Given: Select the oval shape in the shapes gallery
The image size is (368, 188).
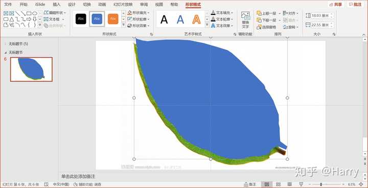Looking at the screenshot, I should pos(35,13).
